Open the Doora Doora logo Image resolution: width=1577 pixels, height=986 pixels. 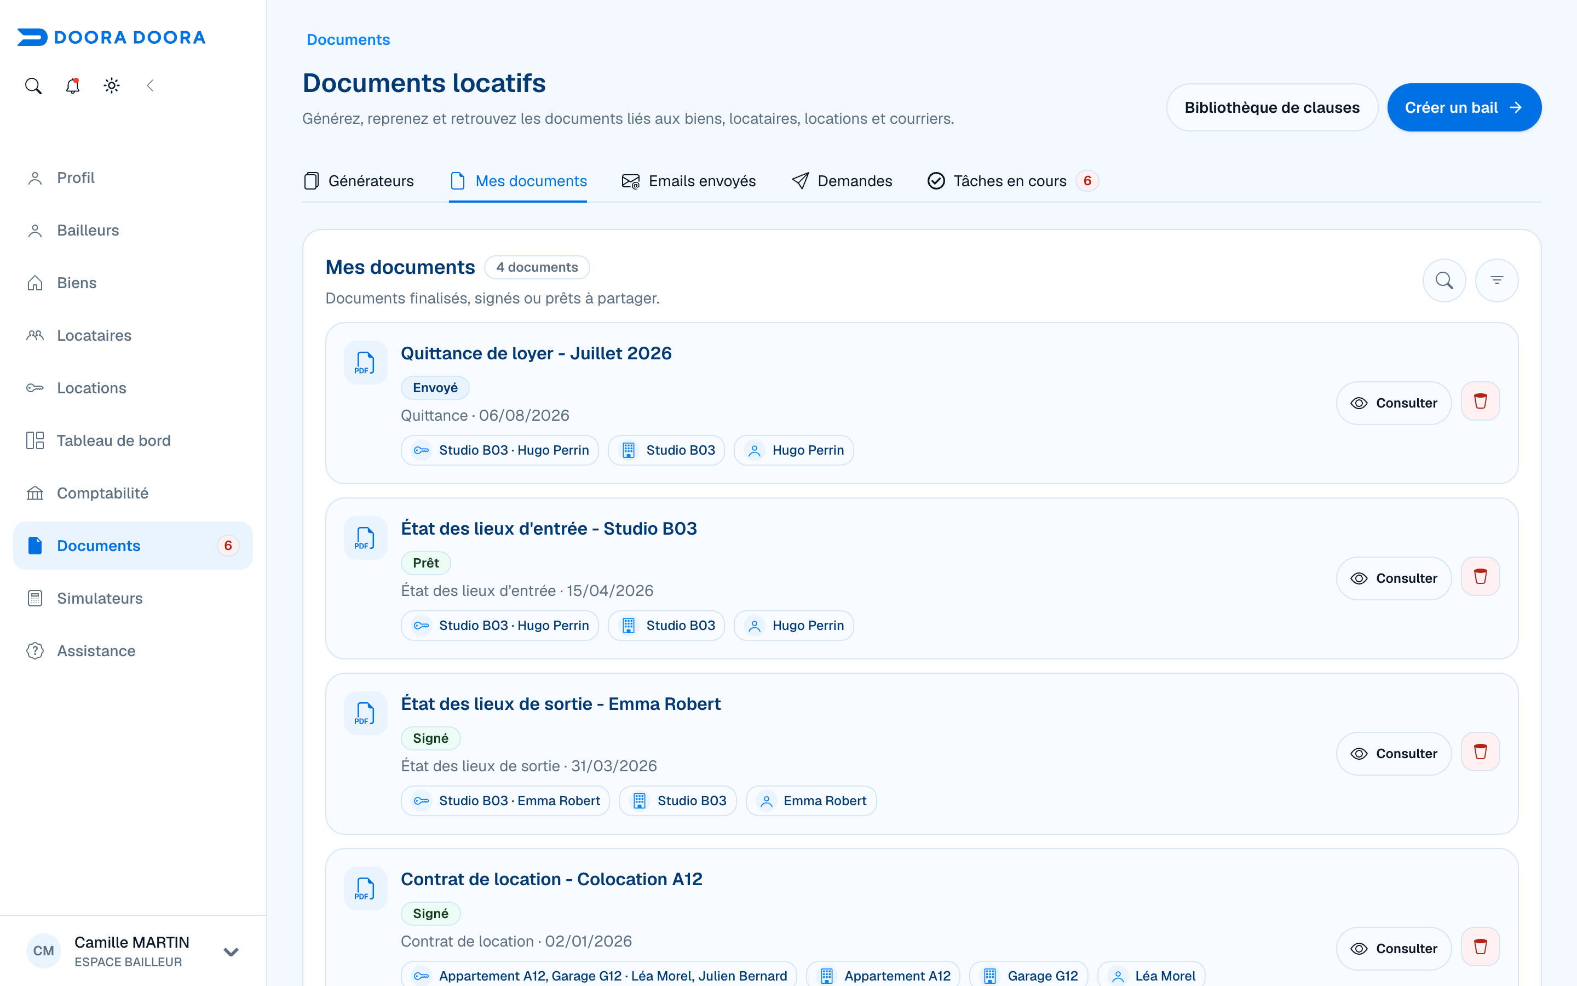tap(112, 37)
